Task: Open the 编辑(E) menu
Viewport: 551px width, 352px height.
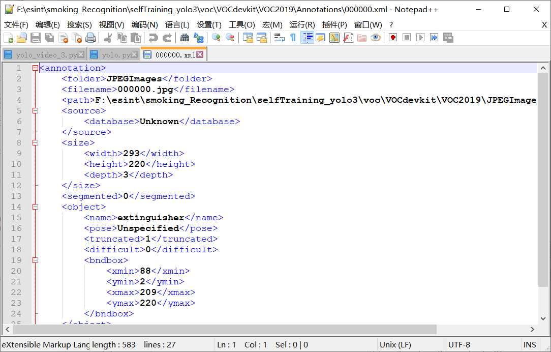Action: [47, 24]
